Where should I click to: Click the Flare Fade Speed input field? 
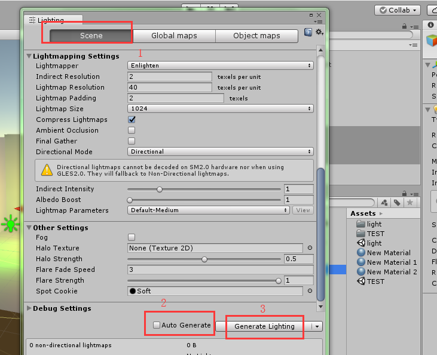(221, 270)
